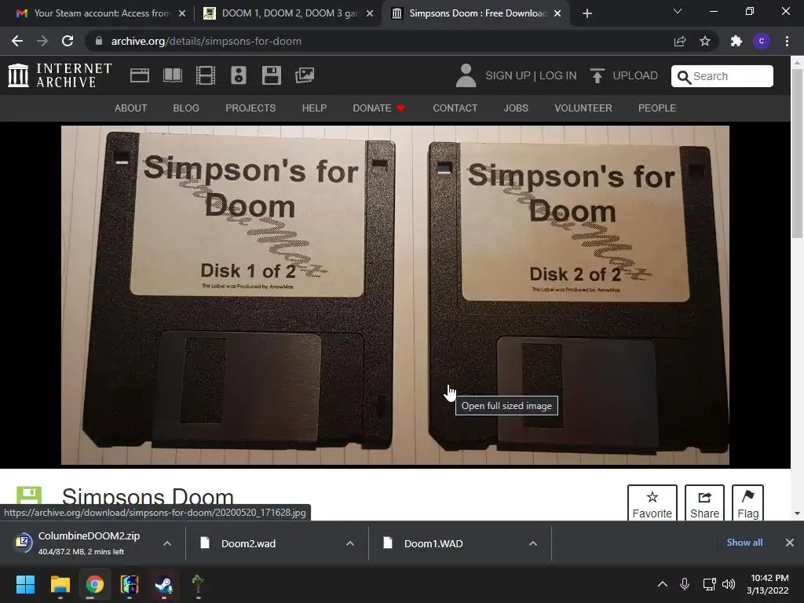Open the CONTACT menu item

pyautogui.click(x=455, y=108)
